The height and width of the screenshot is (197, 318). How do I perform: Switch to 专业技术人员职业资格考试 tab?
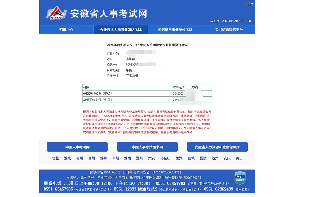[121, 30]
